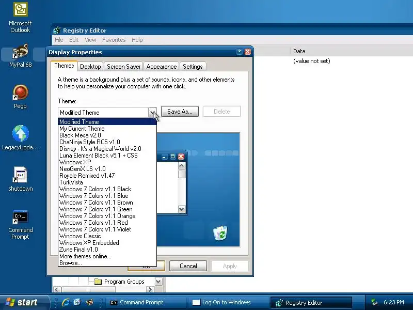Viewport: 413px width, 310px height.
Task: Click the Save As... button
Action: click(x=180, y=112)
